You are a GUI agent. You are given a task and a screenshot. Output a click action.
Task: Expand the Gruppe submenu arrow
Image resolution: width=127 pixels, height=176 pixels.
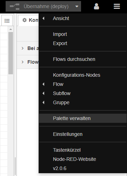44,102
